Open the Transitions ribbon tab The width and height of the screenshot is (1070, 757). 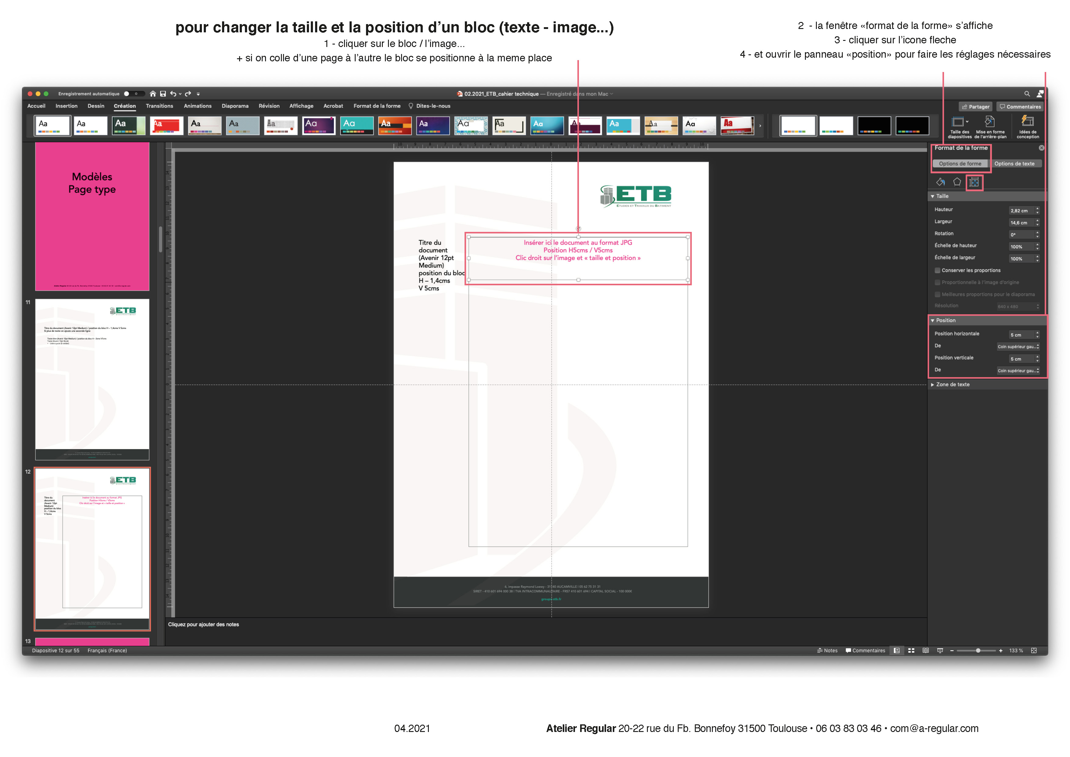(160, 106)
